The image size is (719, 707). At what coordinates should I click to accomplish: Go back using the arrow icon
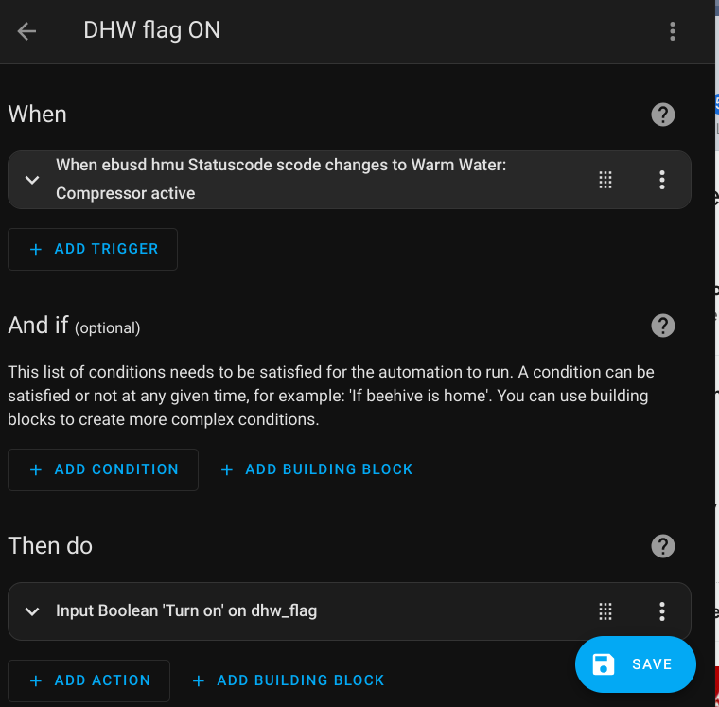coord(26,31)
